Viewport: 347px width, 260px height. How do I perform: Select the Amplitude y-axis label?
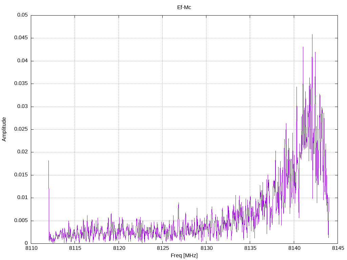(x=4, y=129)
